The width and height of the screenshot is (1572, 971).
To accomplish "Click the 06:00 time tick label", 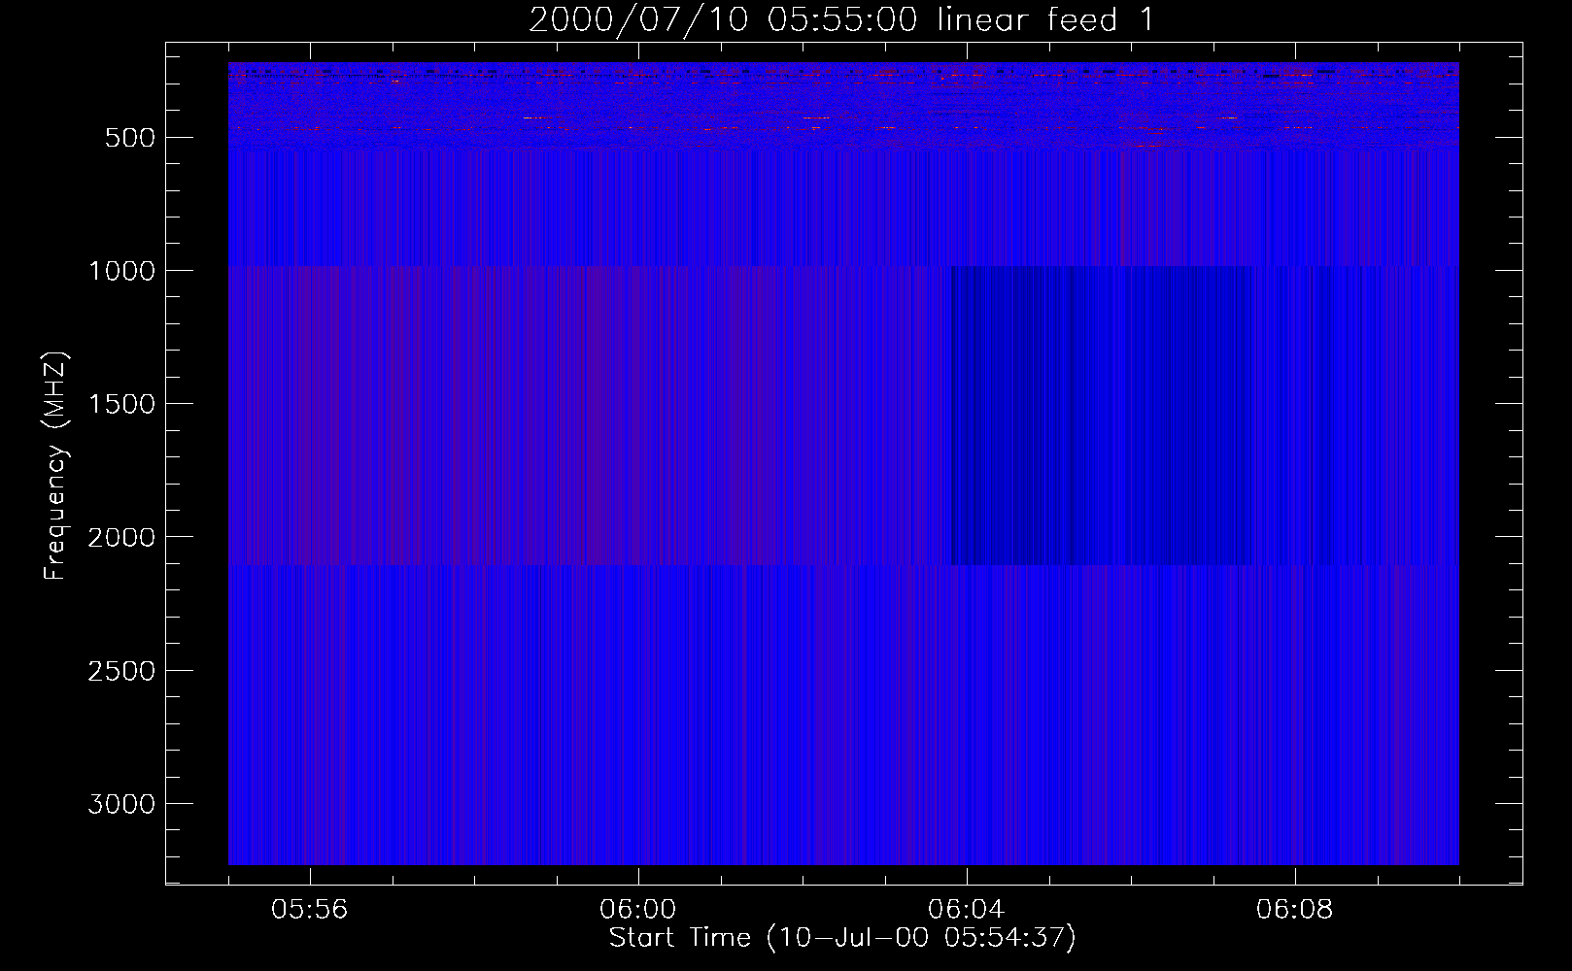I will click(x=638, y=910).
